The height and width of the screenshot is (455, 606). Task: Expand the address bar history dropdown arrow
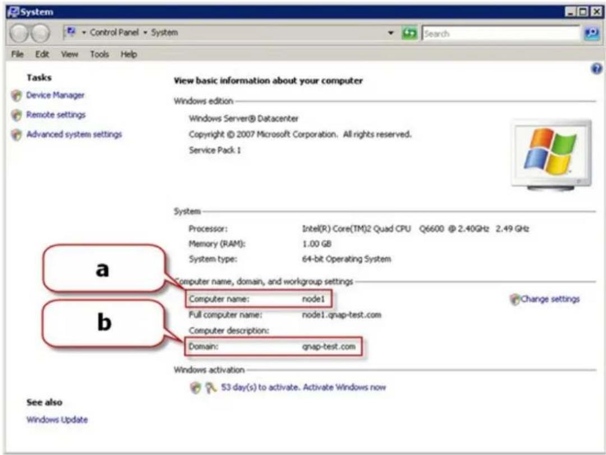point(391,33)
